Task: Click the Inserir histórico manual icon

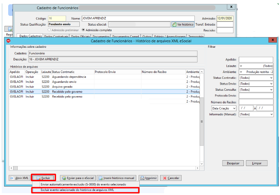Action: pyautogui.click(x=100, y=178)
